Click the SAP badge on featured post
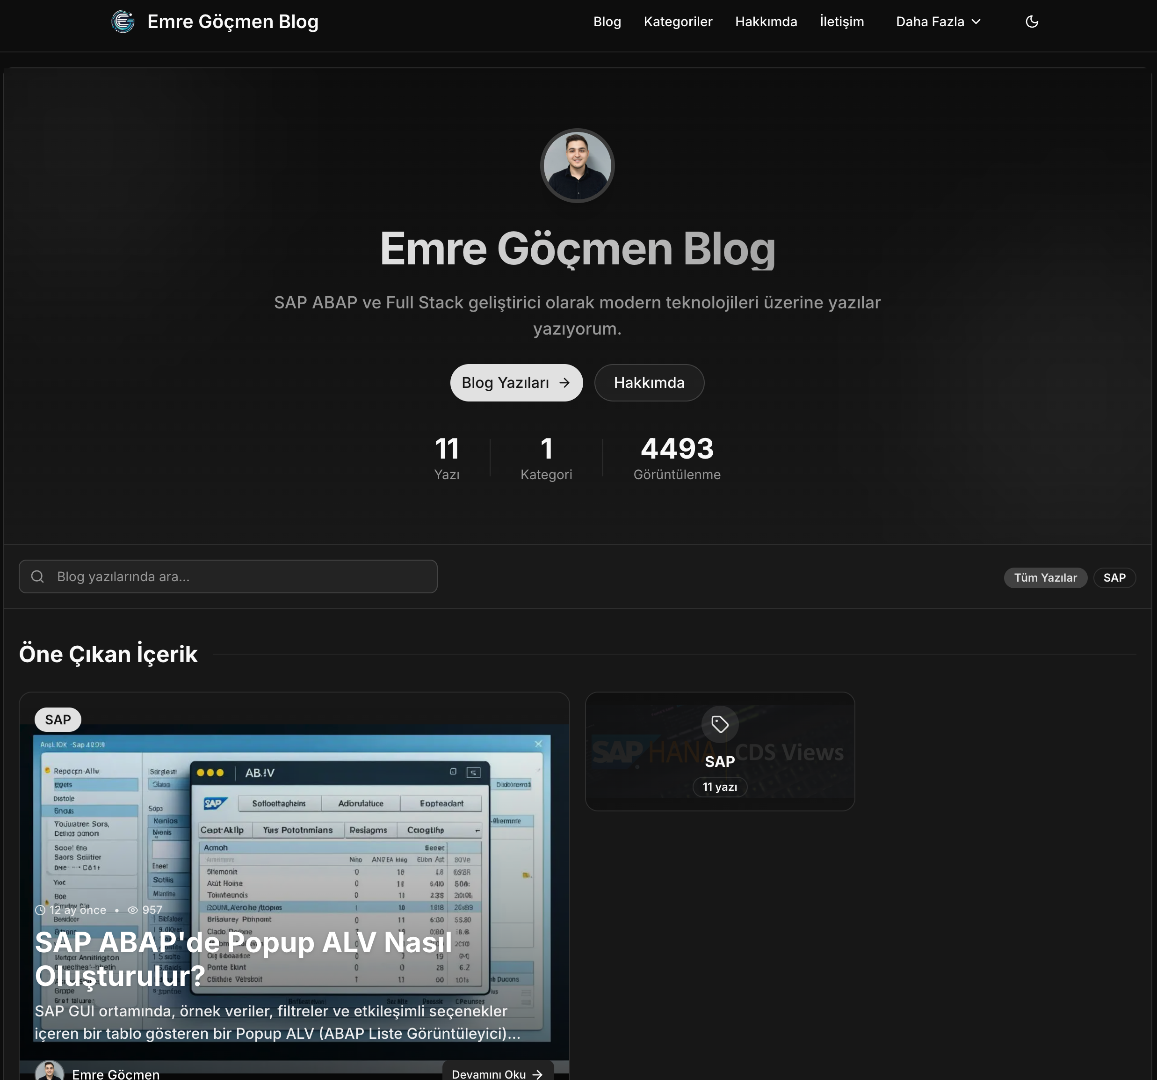Viewport: 1157px width, 1080px height. (x=58, y=720)
